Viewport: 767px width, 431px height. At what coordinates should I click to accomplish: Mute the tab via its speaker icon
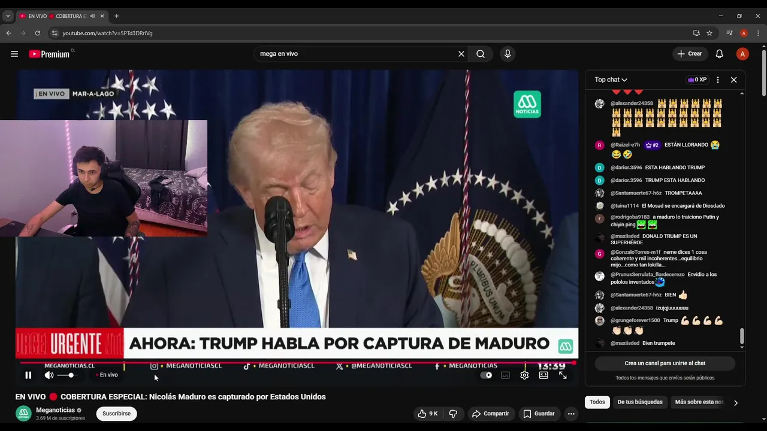click(x=92, y=16)
